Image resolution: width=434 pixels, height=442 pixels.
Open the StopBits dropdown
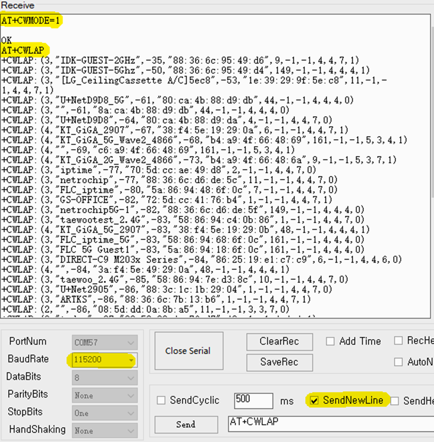click(104, 413)
